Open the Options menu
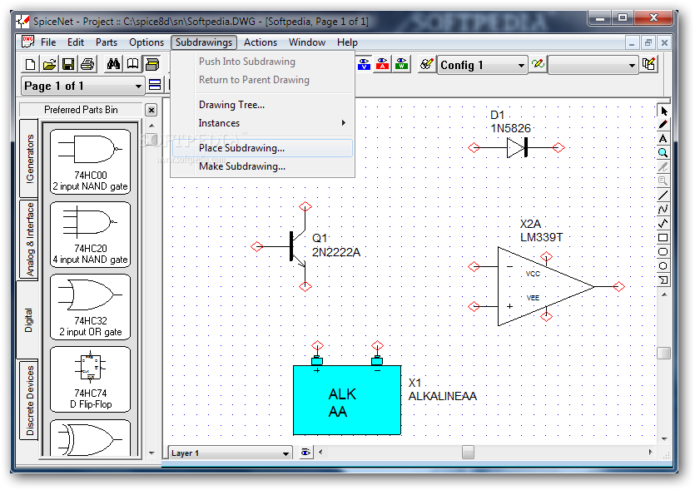Screen dimensions: 695x490 [x=146, y=42]
